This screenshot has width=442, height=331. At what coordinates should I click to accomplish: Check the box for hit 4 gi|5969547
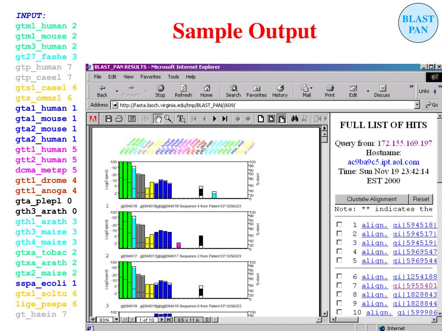pos(339,252)
